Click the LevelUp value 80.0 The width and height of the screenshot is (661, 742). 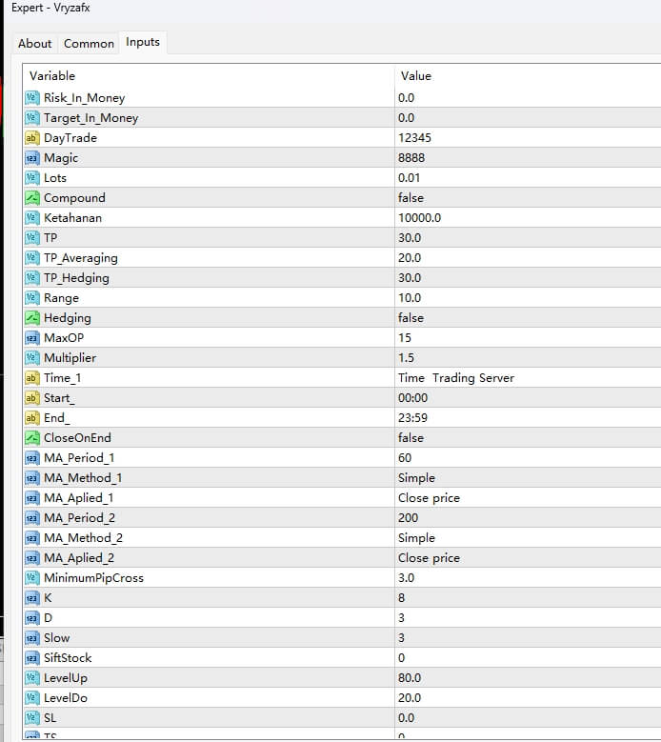point(410,678)
